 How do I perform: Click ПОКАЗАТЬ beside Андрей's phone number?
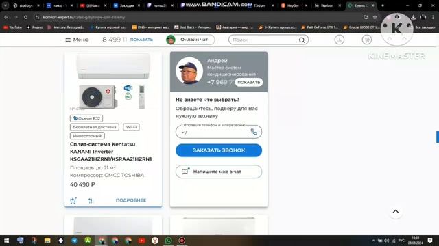point(249,82)
